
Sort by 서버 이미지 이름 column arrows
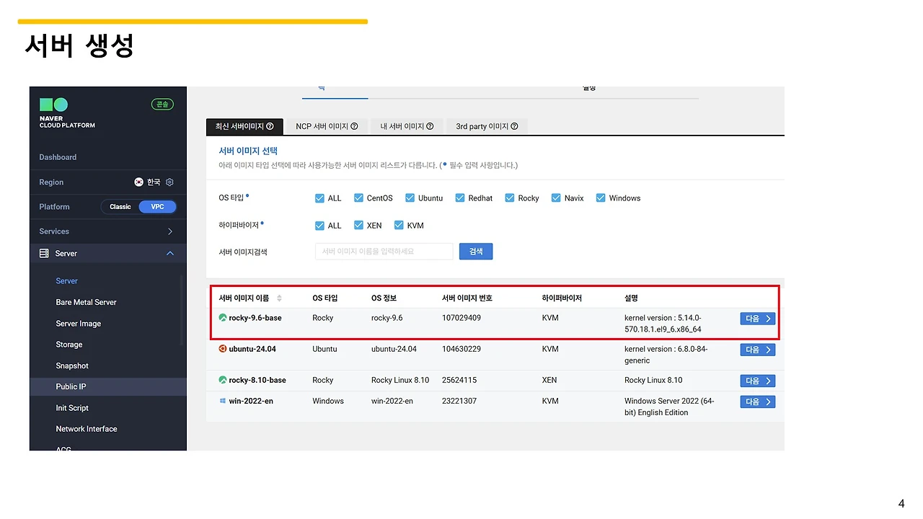279,298
